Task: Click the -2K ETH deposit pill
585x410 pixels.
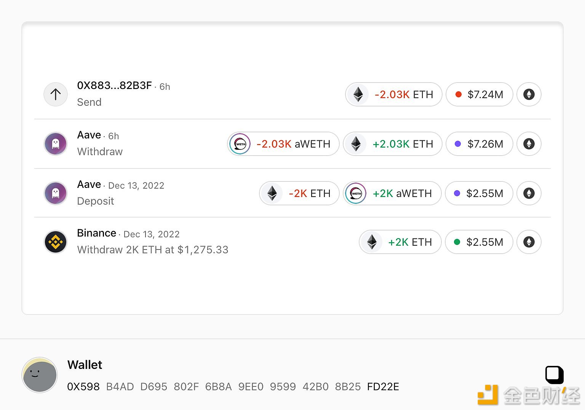Action: 299,193
